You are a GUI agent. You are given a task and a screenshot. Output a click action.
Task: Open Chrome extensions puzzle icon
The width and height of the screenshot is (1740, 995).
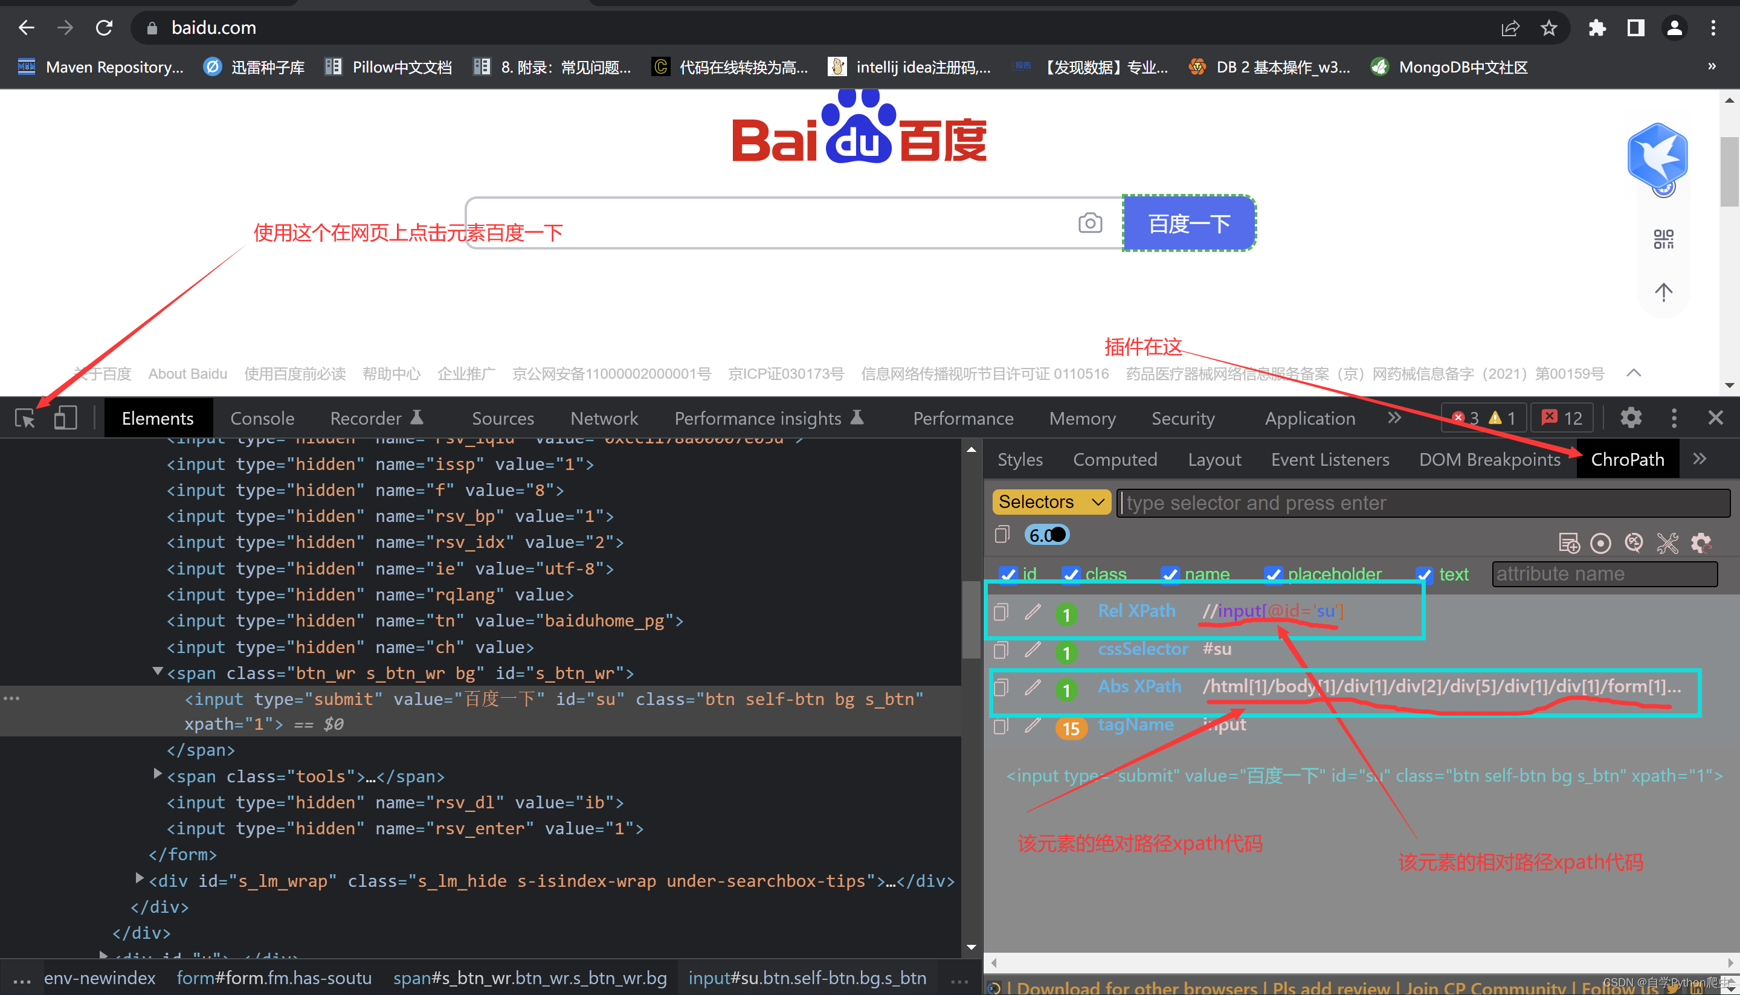(1597, 28)
